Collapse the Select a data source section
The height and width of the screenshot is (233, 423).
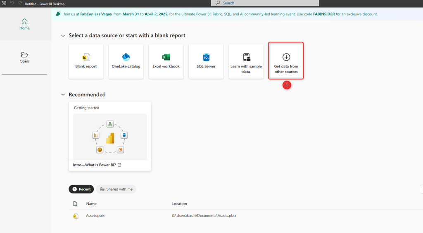[x=63, y=36]
